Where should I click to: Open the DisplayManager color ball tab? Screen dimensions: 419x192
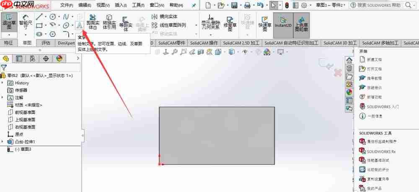click(x=59, y=59)
